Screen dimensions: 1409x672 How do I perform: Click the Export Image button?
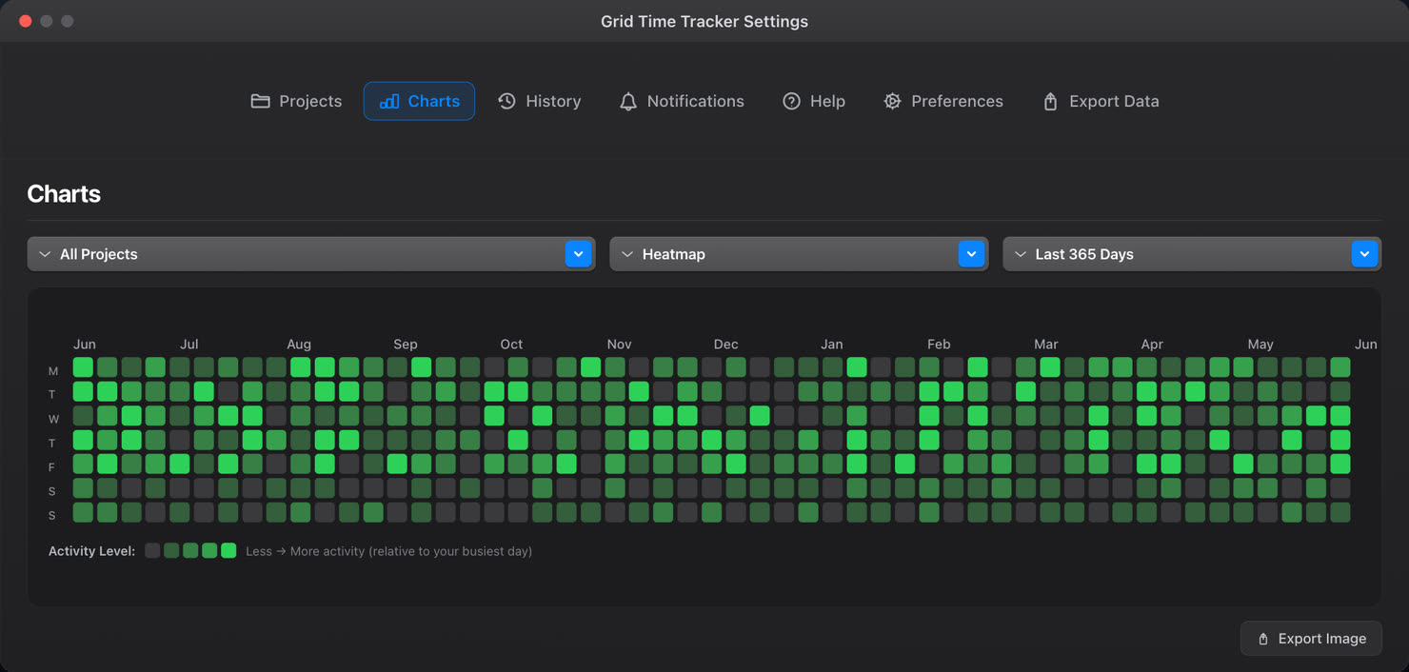[1311, 639]
